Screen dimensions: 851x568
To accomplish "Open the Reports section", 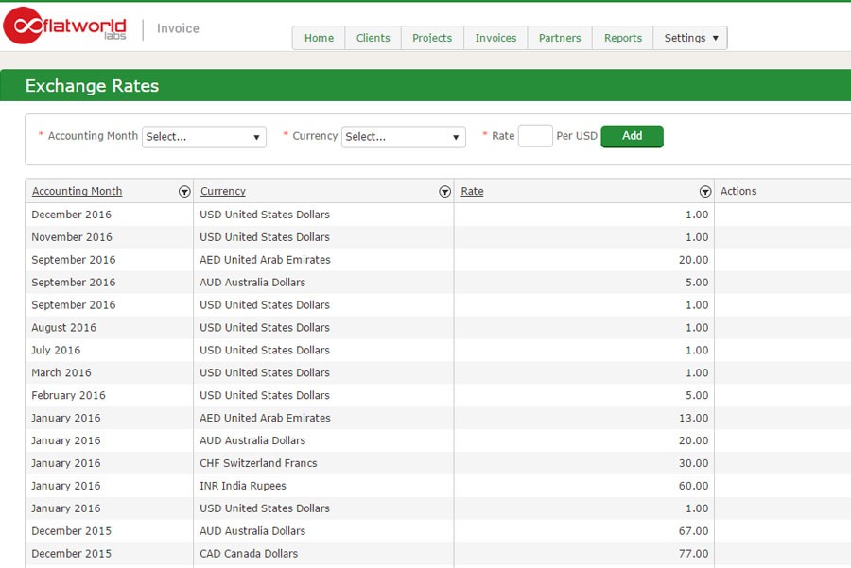I will click(622, 38).
